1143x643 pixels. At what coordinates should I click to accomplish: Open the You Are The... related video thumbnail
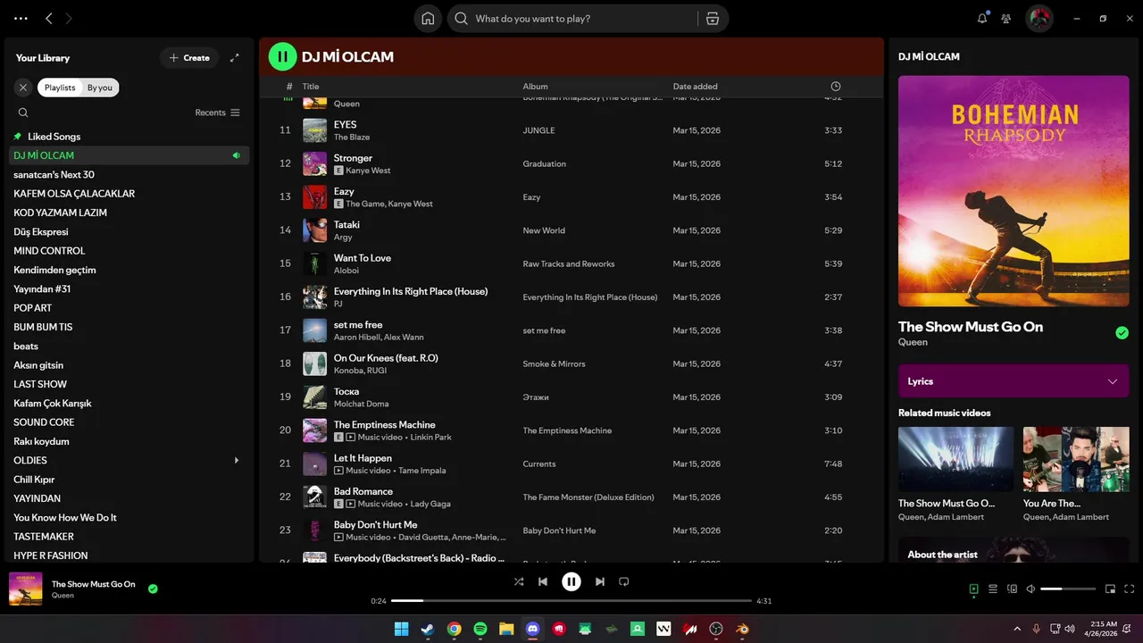pos(1076,459)
